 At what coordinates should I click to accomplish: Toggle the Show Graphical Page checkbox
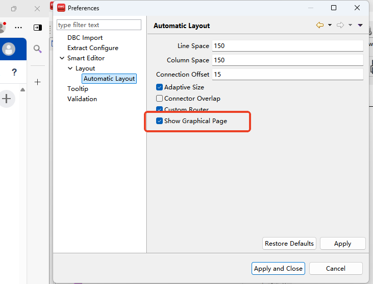pyautogui.click(x=160, y=121)
